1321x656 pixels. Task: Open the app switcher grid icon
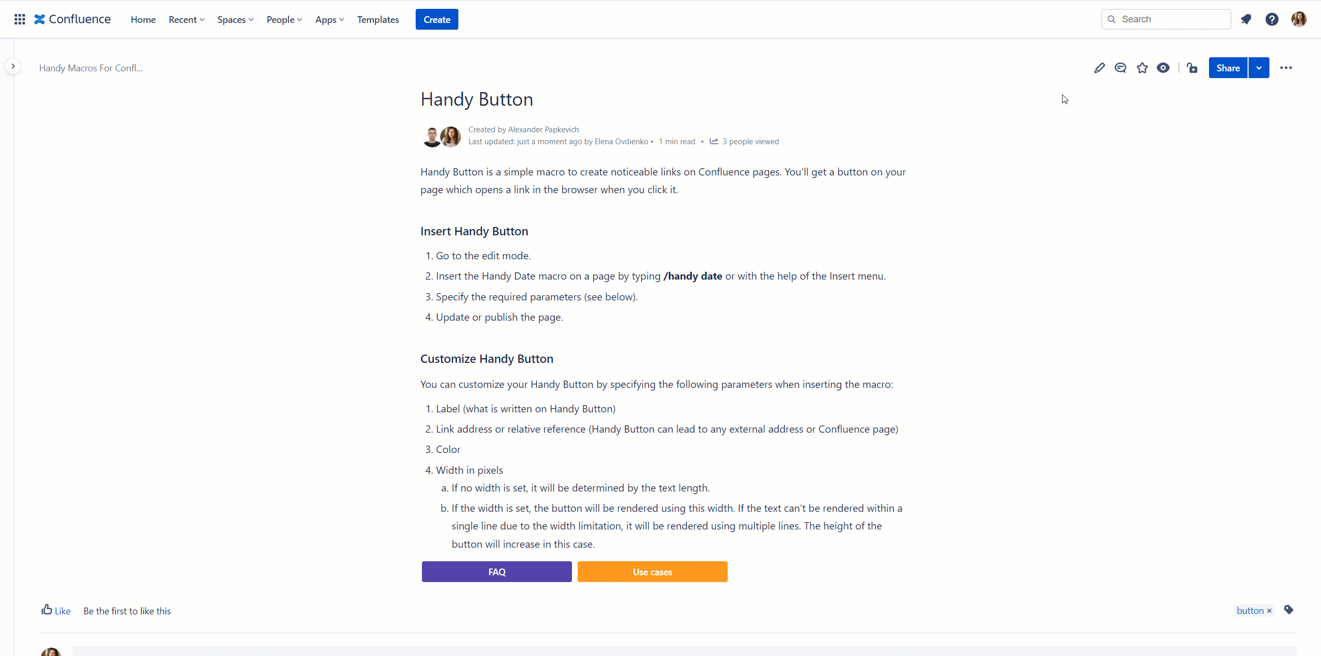(x=20, y=19)
